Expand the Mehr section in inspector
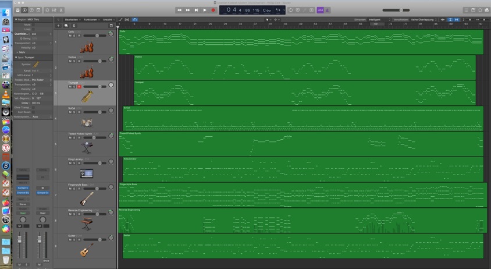Viewport: 491px width, 269px height. pyautogui.click(x=17, y=52)
